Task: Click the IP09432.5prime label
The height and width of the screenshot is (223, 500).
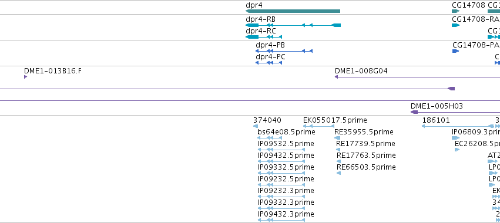Action: [x=286, y=155]
